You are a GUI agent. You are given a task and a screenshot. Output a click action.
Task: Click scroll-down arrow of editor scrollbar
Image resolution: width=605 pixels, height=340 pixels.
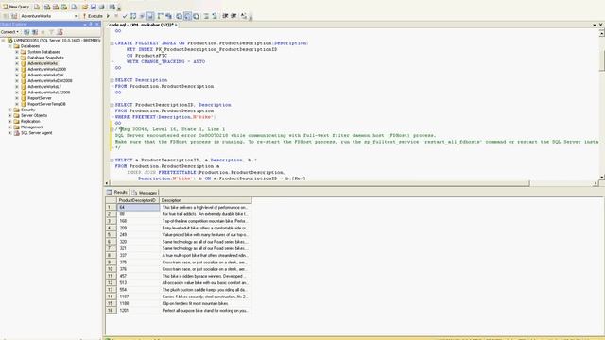pyautogui.click(x=601, y=178)
